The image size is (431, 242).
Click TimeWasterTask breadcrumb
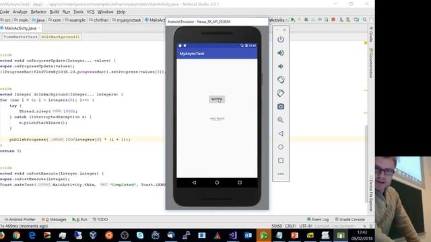click(x=20, y=37)
